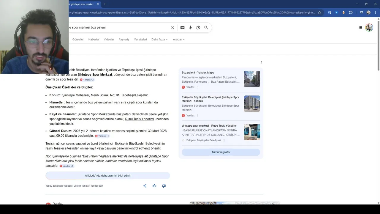
Task: Restore down the browser window
Action: click(x=366, y=4)
